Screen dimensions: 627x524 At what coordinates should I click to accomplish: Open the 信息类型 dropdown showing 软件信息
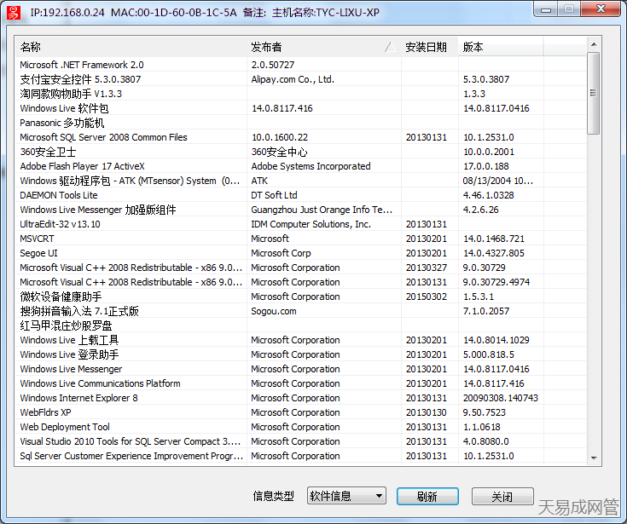[345, 496]
